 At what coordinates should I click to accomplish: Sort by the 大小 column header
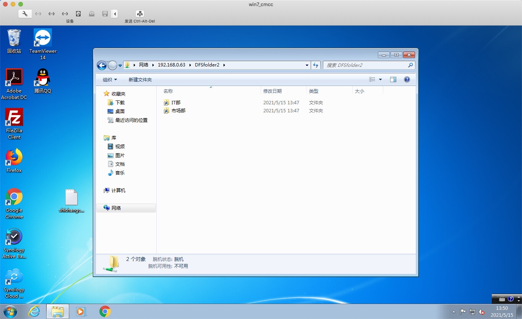click(x=368, y=91)
